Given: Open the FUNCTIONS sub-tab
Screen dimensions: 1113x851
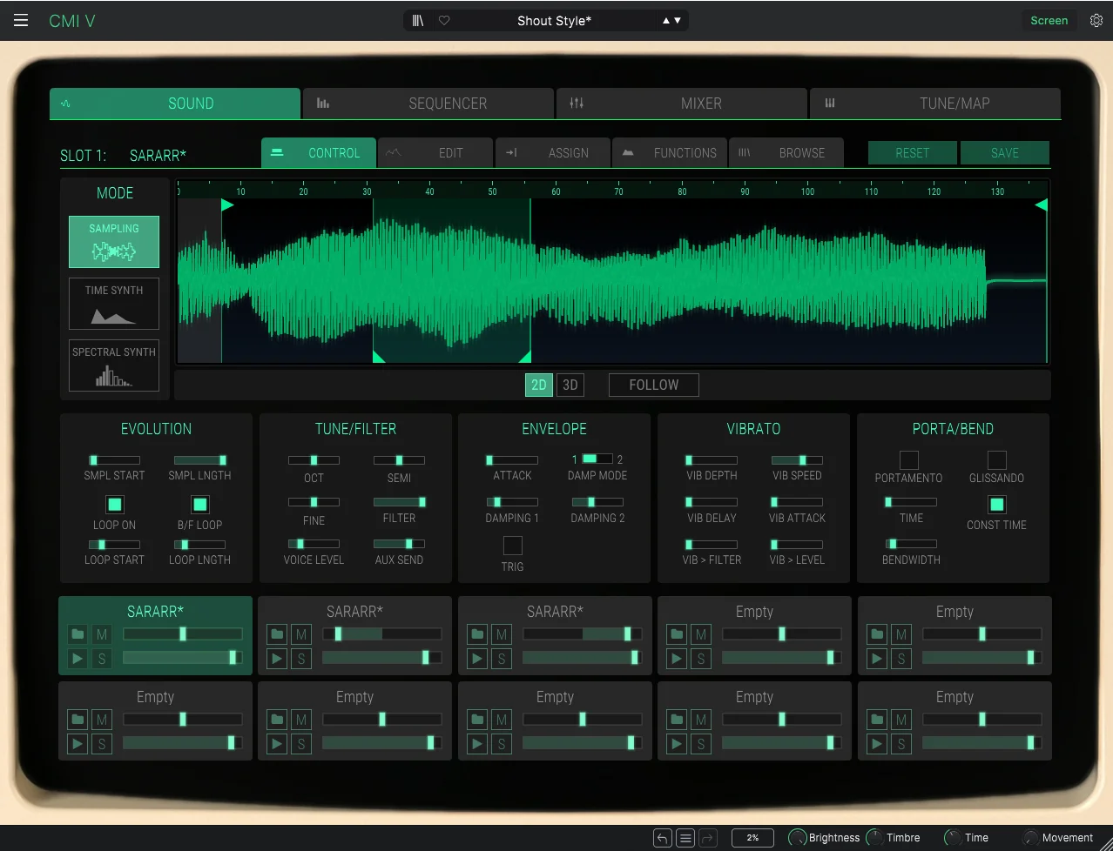Looking at the screenshot, I should pyautogui.click(x=670, y=152).
